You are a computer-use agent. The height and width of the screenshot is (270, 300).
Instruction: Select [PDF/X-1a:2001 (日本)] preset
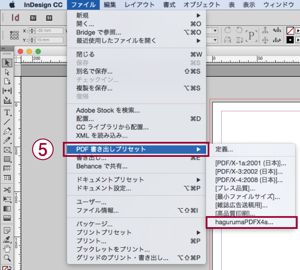tap(251, 163)
